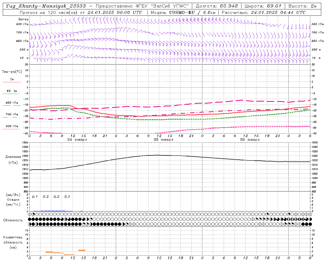Click the 25 января date label

(x=164, y=140)
